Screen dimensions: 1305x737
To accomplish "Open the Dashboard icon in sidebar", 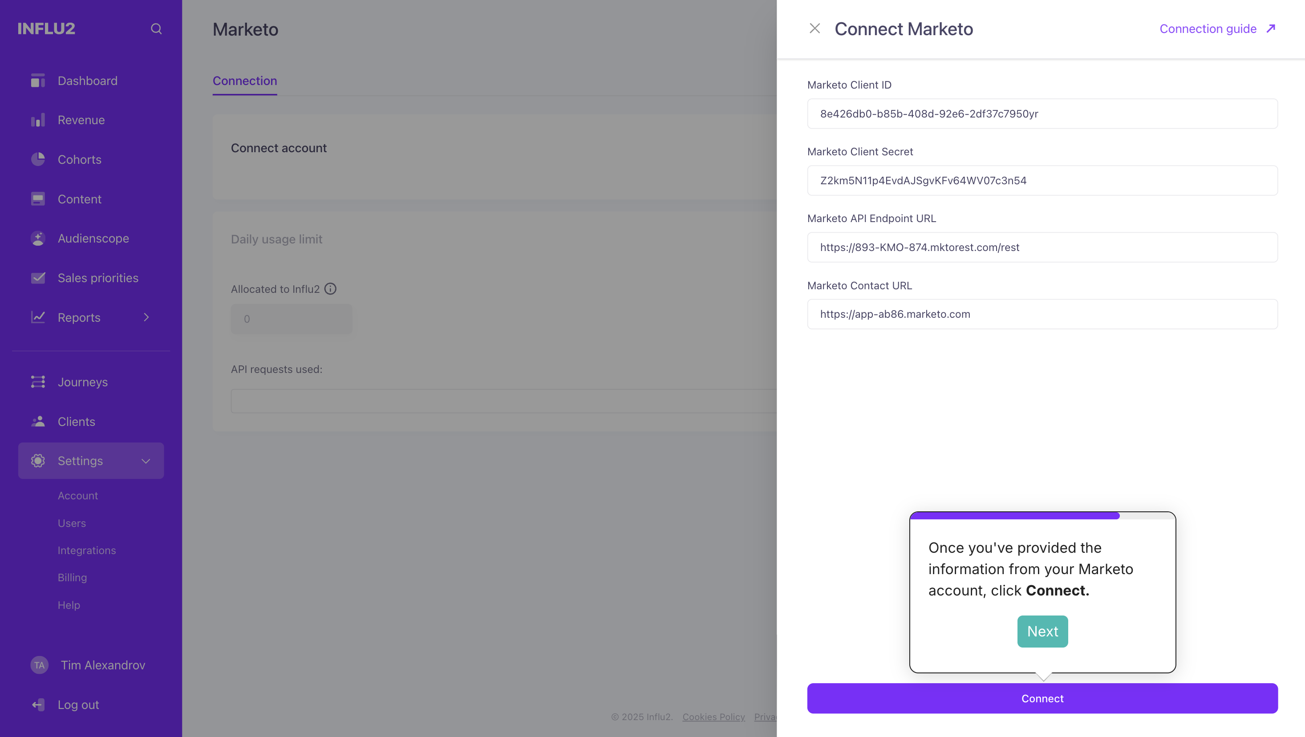I will (x=38, y=81).
